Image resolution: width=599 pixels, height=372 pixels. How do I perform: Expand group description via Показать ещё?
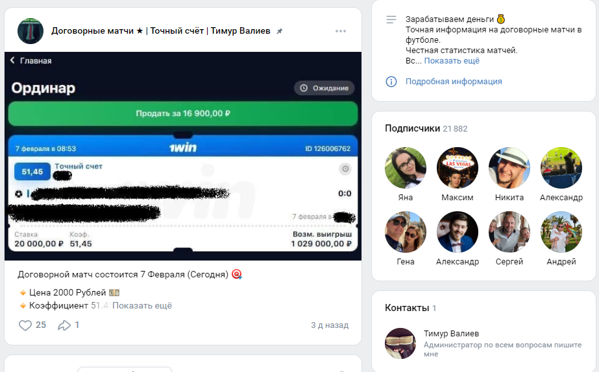click(452, 60)
